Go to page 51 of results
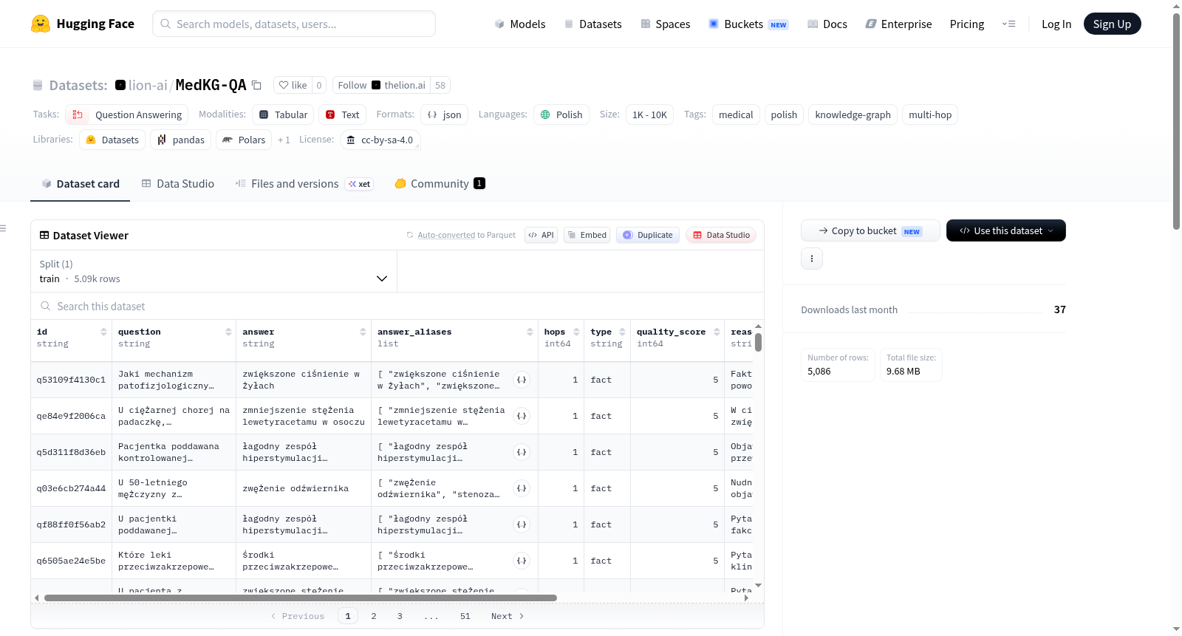Image resolution: width=1182 pixels, height=636 pixels. [465, 616]
